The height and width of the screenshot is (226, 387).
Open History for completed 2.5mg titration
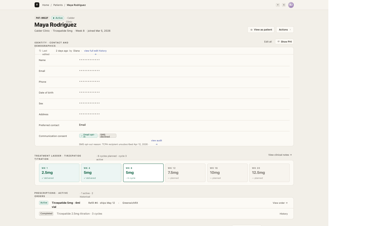[284, 214]
